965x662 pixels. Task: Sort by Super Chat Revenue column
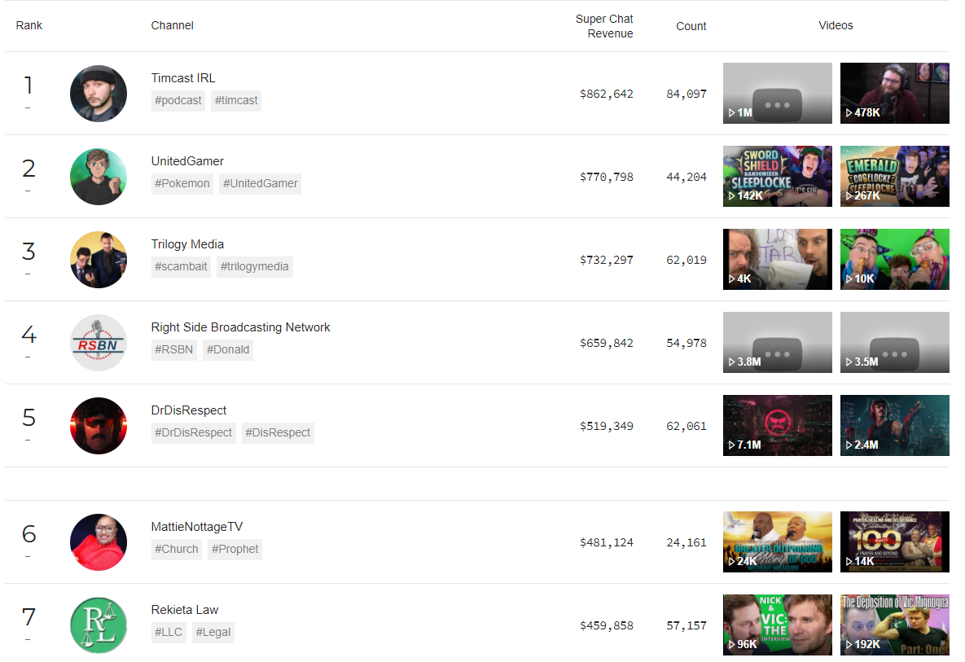point(604,26)
